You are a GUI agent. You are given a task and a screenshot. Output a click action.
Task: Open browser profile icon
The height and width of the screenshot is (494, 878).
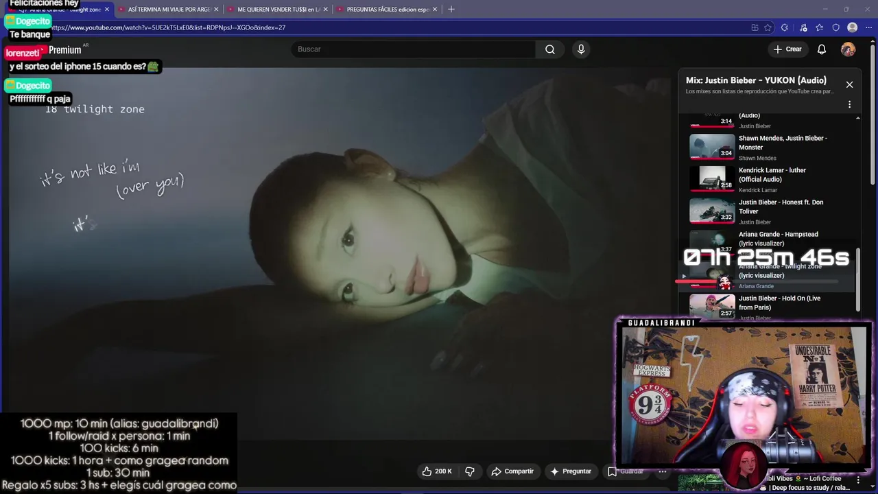853,27
